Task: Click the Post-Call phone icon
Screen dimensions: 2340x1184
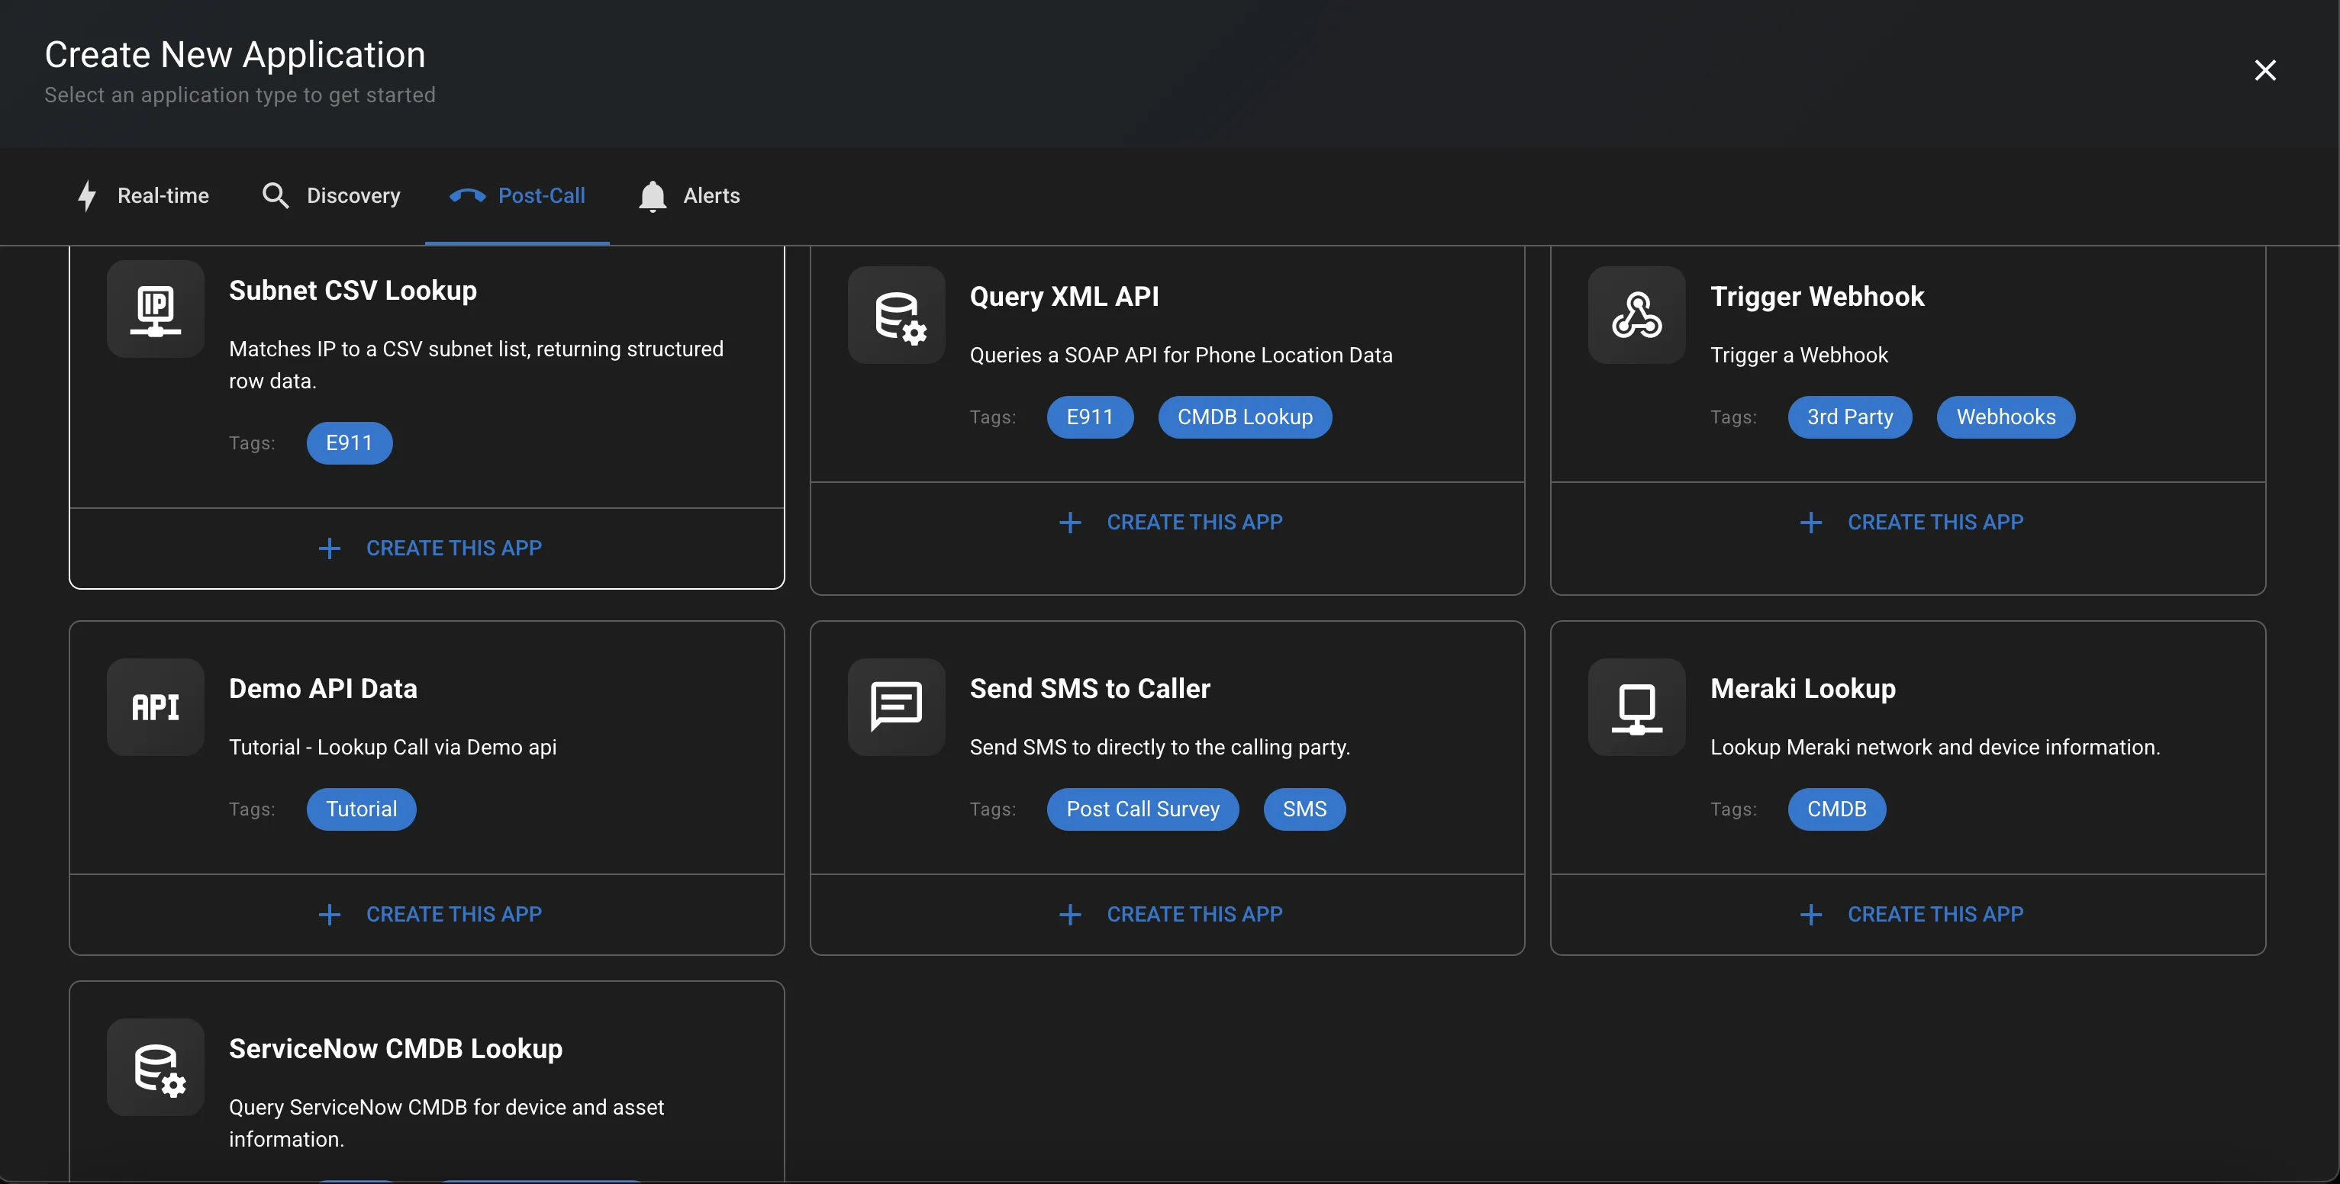Action: point(467,195)
